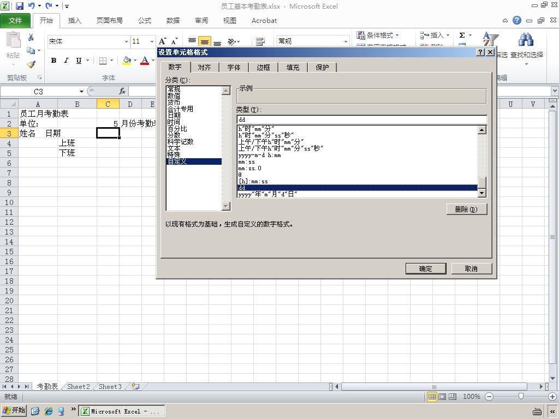This screenshot has height=419, width=559.
Task: Switch to 填充 tab in dialog
Action: coord(293,67)
